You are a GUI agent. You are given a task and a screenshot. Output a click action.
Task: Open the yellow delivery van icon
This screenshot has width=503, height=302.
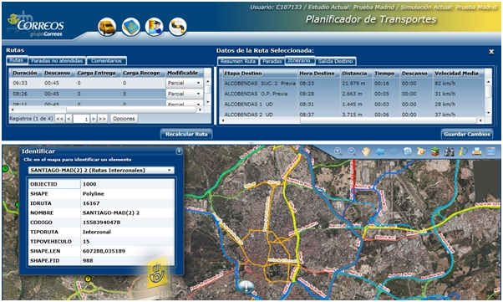107,27
